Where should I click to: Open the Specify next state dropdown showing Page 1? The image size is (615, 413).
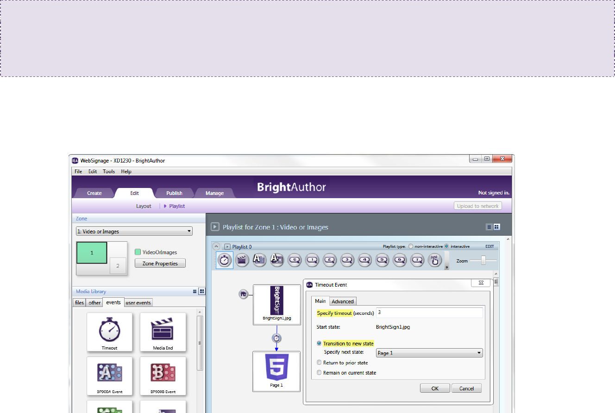(429, 353)
